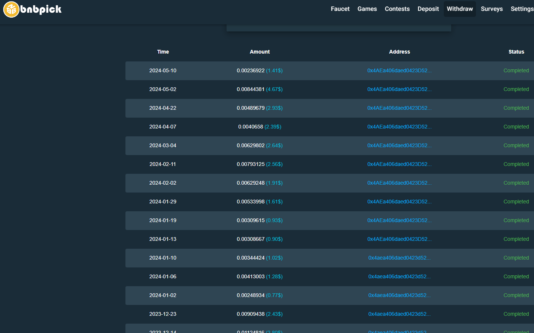View the address for the 2024-01-29 withdrawal
534x333 pixels.
[x=399, y=202]
